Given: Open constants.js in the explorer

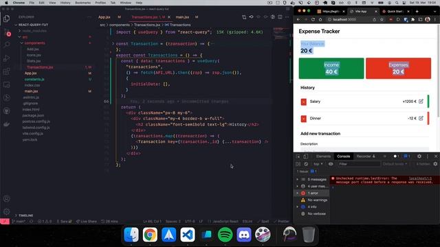Looking at the screenshot, I should pos(34,80).
